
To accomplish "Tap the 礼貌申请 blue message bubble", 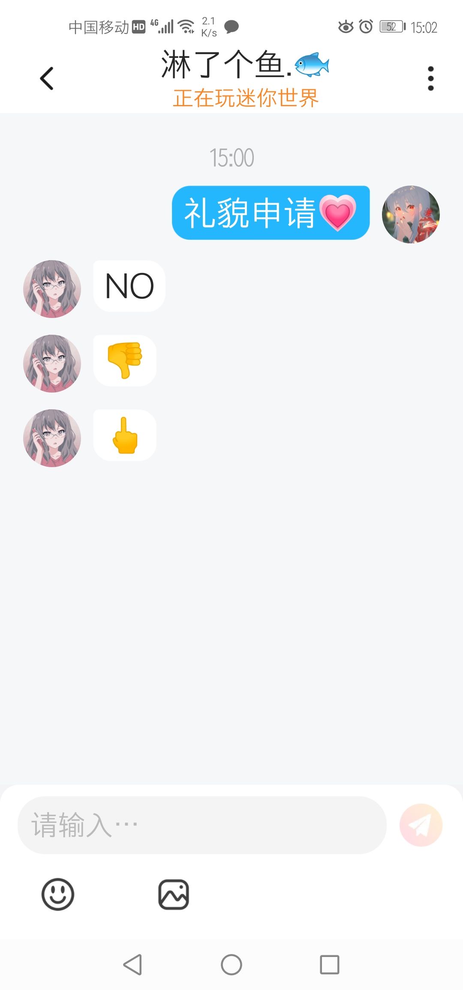I will 271,213.
